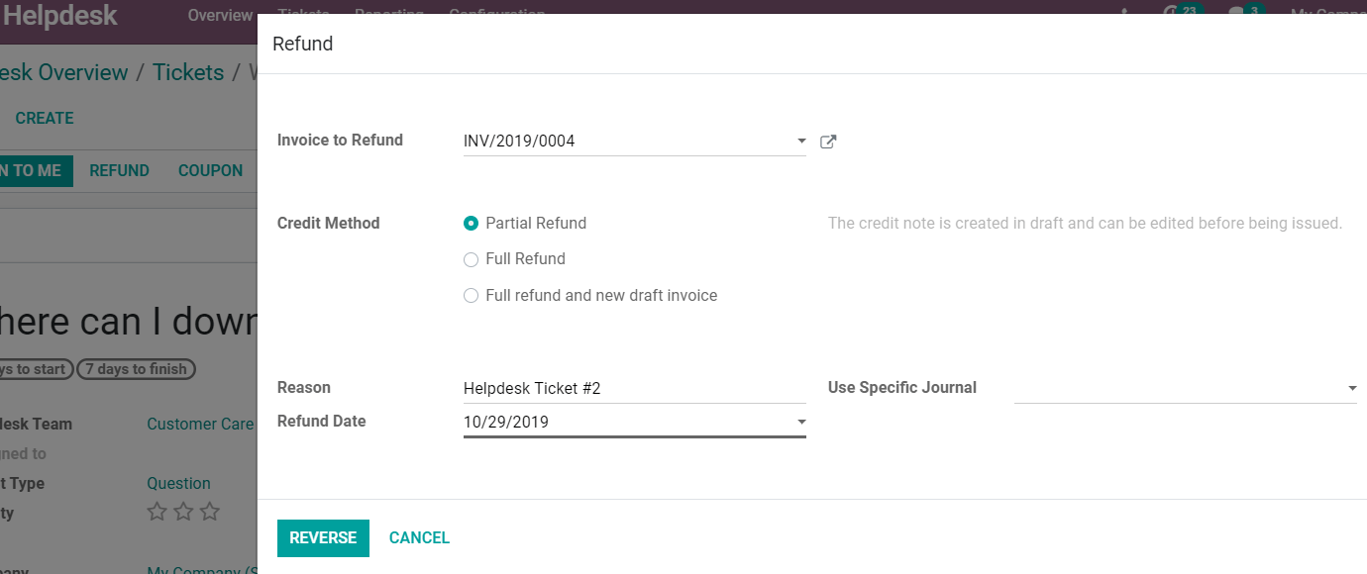The width and height of the screenshot is (1367, 574).
Task: Open the Customer Care team link
Action: 200,425
